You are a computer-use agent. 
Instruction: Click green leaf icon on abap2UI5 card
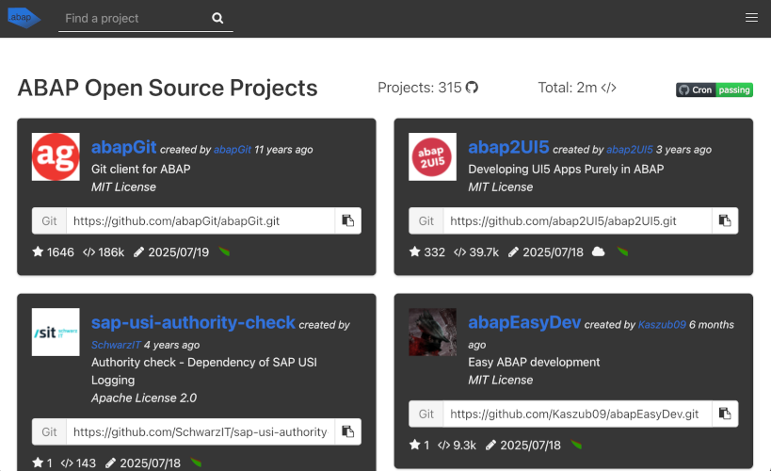(622, 252)
